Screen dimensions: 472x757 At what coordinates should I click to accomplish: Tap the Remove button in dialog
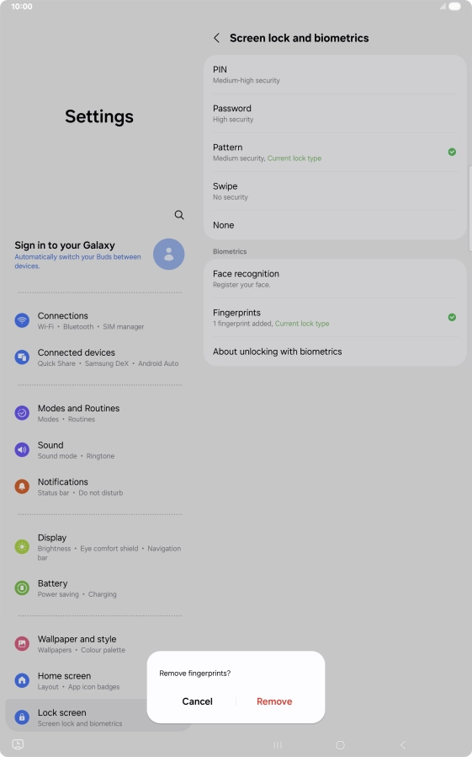pyautogui.click(x=274, y=701)
